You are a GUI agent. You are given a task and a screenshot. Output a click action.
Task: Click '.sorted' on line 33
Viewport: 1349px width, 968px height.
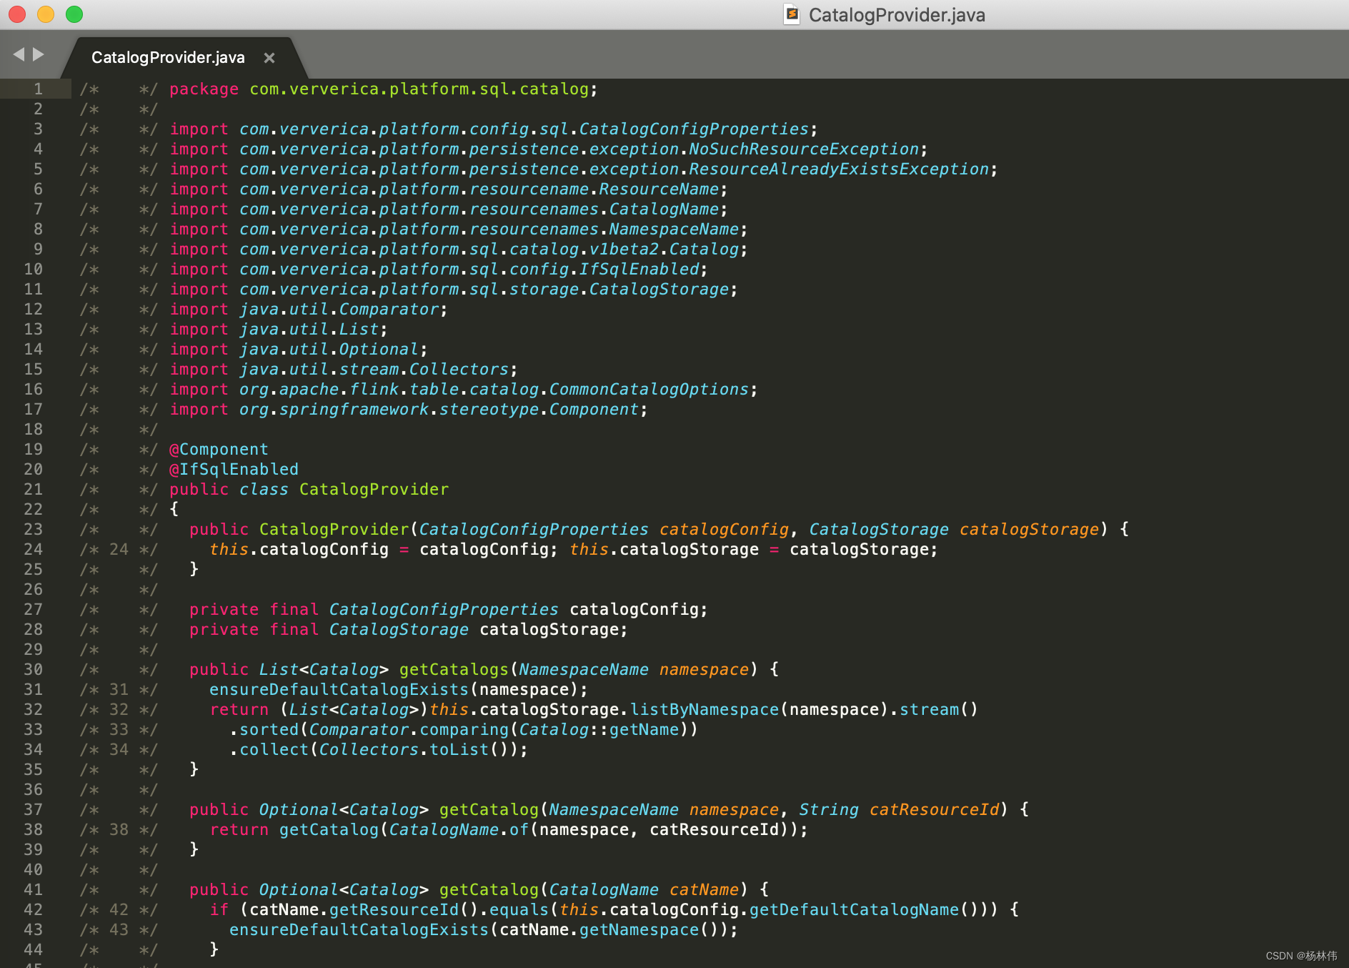coord(264,730)
